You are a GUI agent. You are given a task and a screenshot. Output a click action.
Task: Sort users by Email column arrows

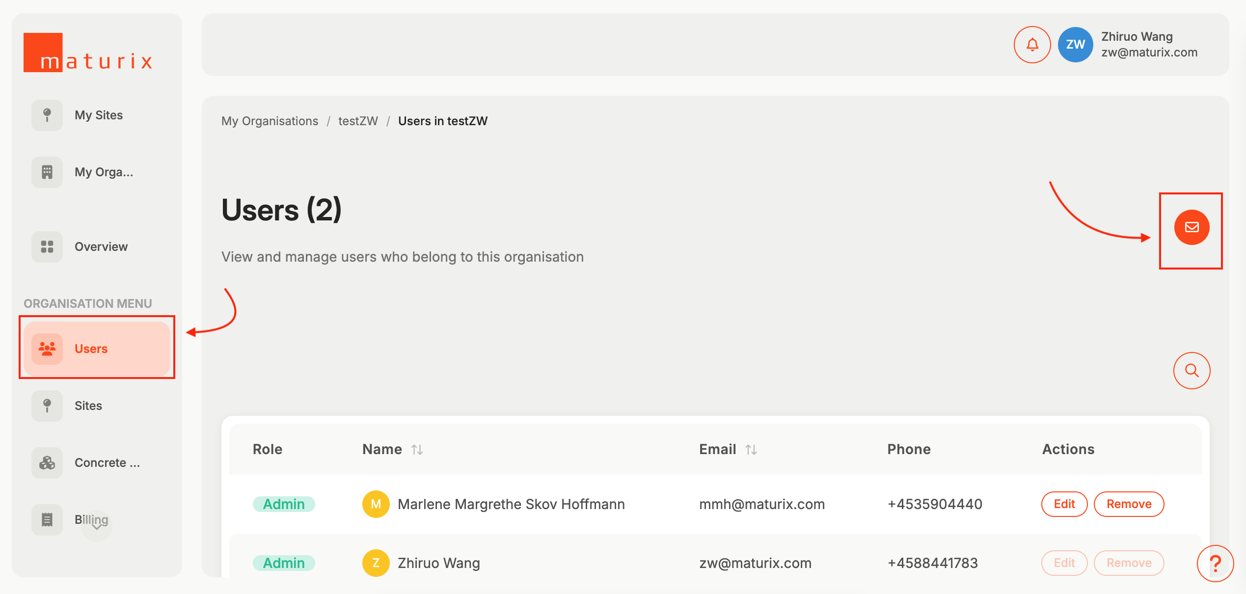751,450
